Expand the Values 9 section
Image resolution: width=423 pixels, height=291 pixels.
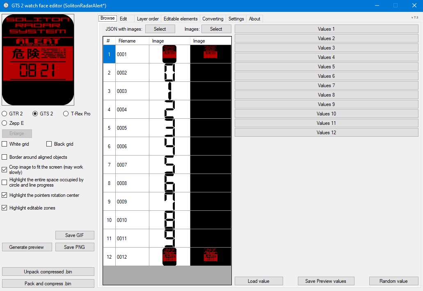(327, 104)
